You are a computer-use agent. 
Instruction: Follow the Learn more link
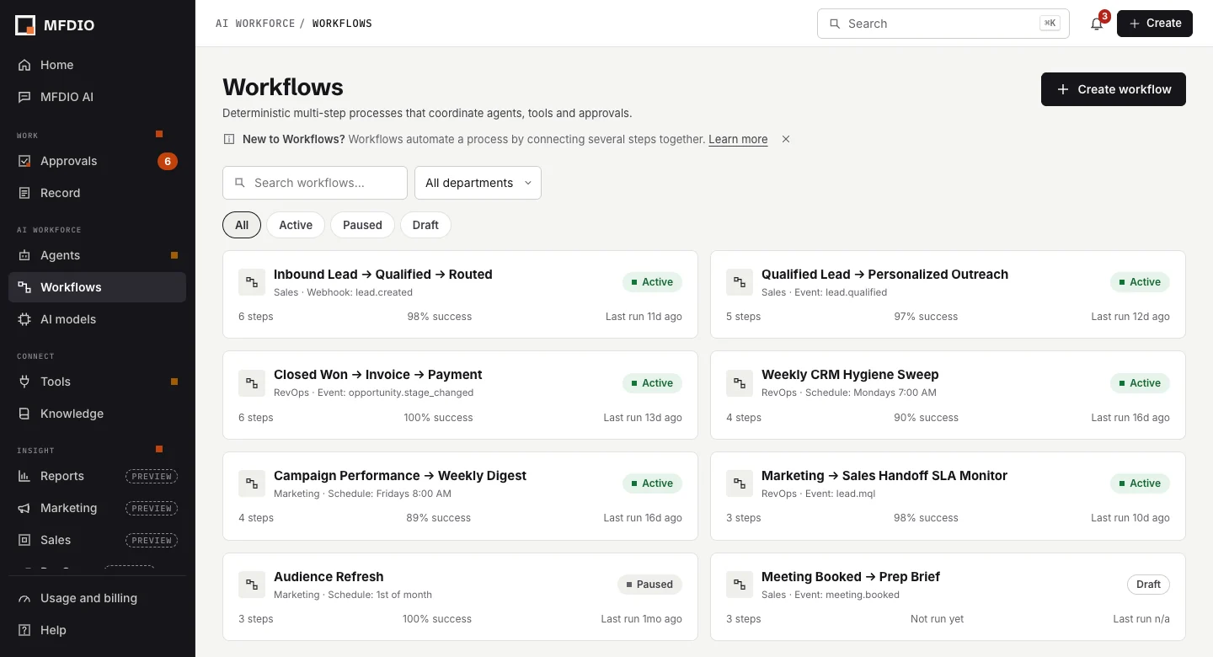point(738,139)
